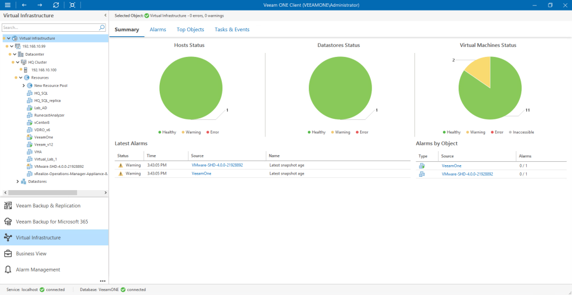Open the VMware-SHD-4.0.0-21928892 link in Latest Alarms
This screenshot has height=295, width=572.
coord(217,165)
